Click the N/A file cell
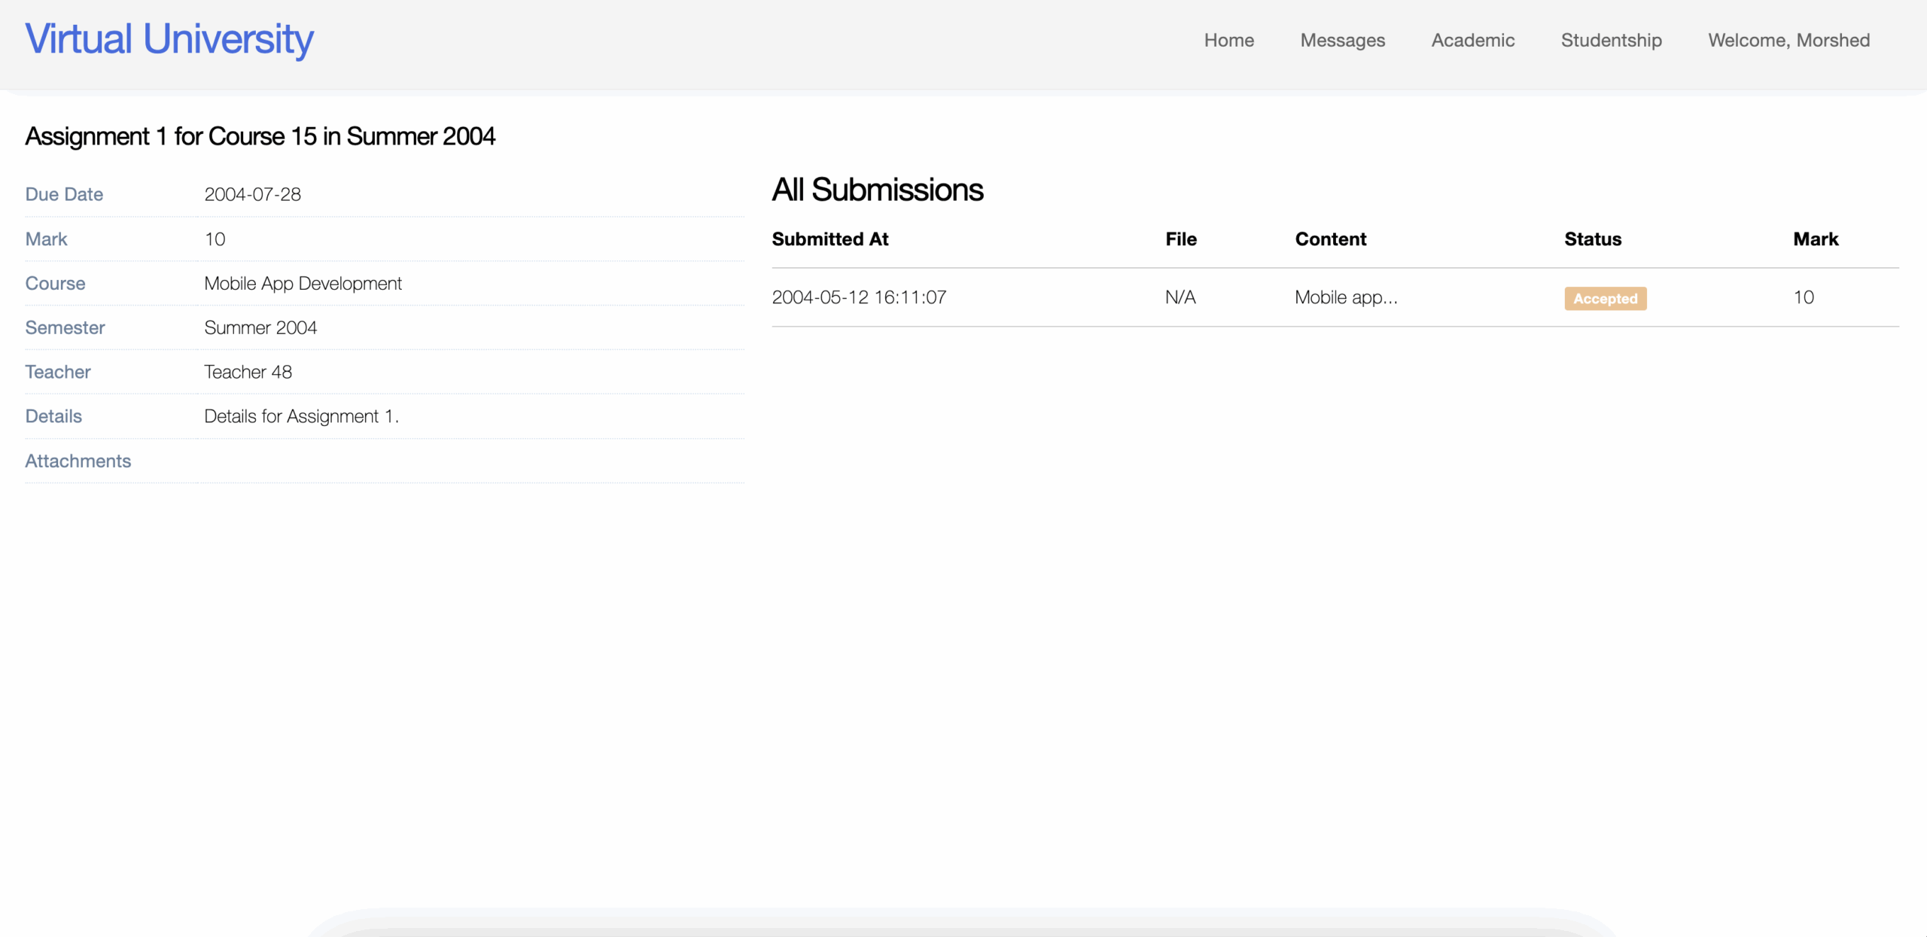 click(x=1180, y=297)
